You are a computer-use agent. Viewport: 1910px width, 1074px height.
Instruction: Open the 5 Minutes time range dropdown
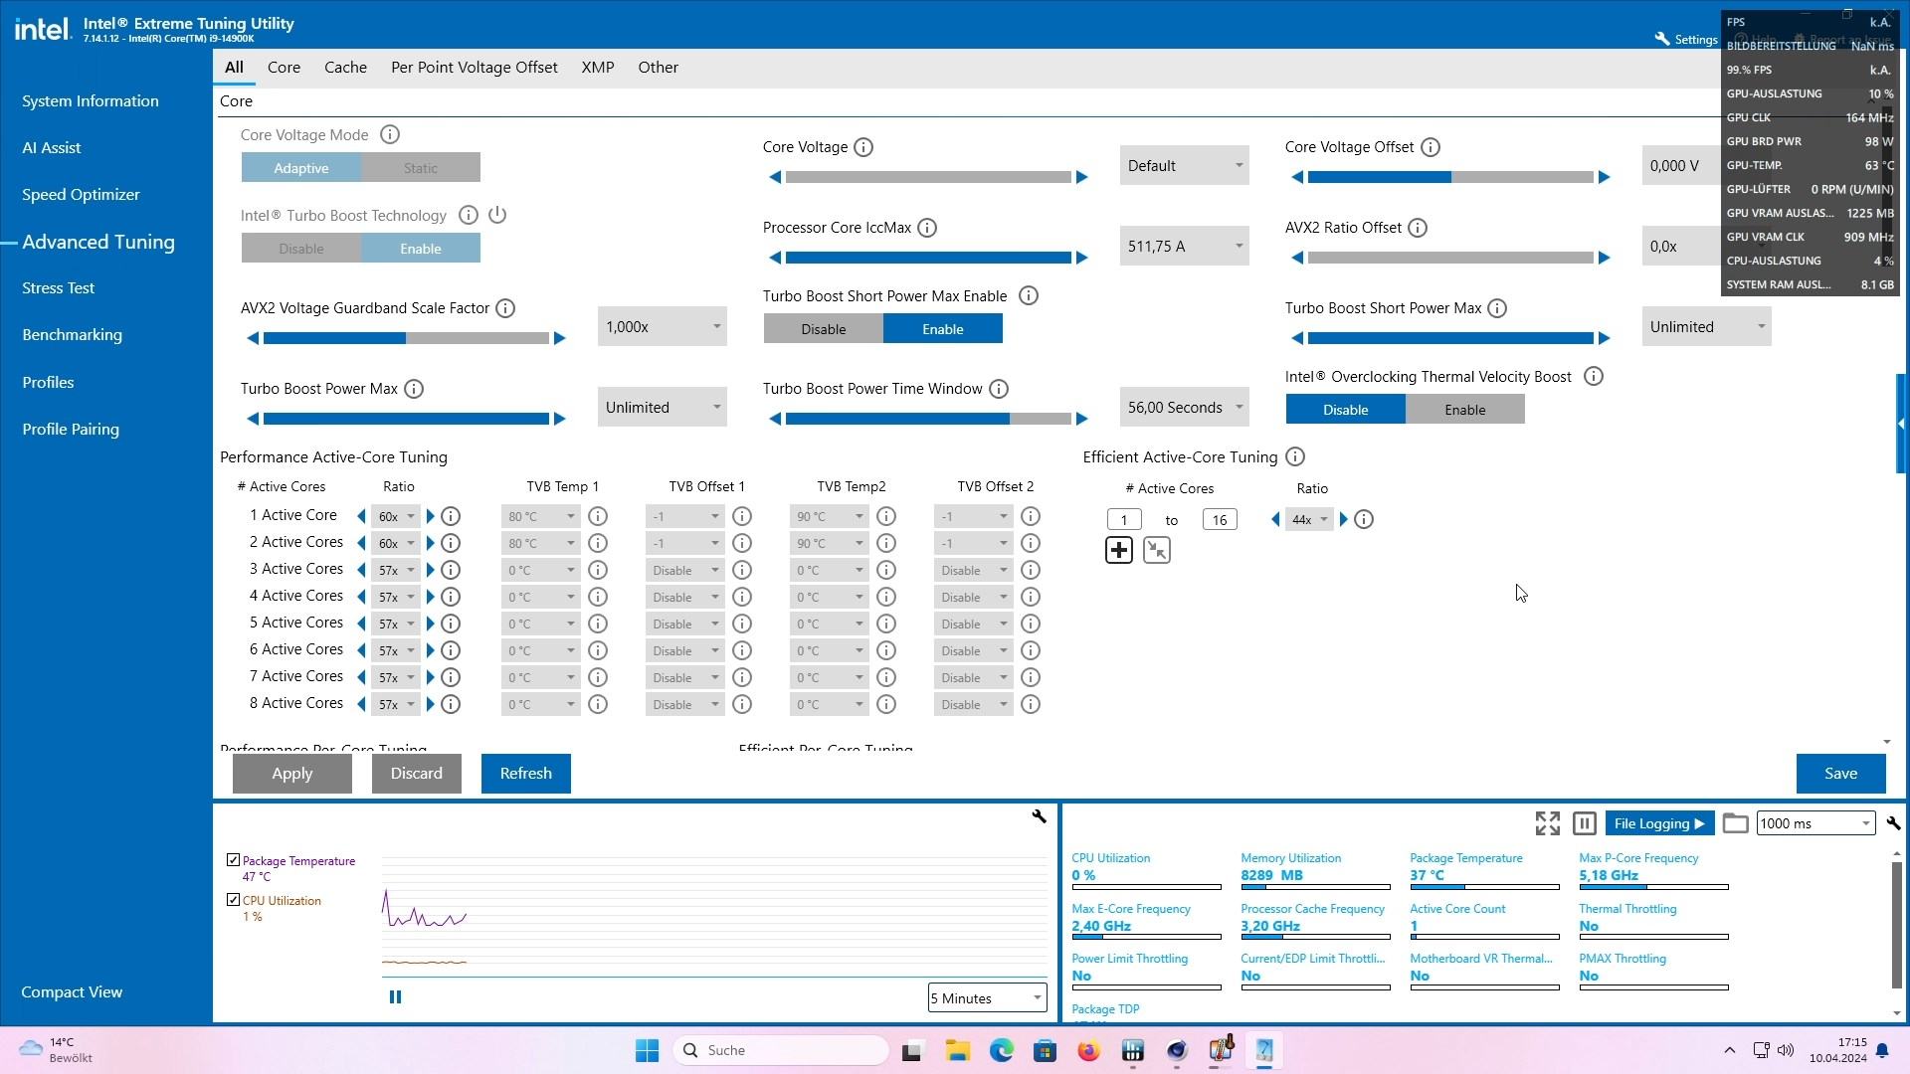click(986, 997)
